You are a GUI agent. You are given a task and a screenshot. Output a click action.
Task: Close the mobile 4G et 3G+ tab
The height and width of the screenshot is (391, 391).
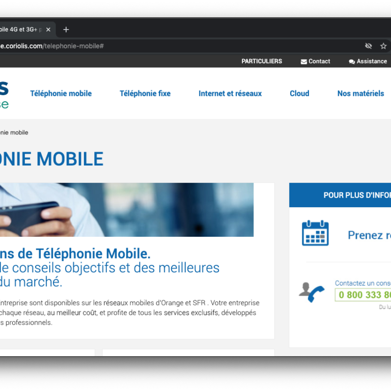click(48, 30)
